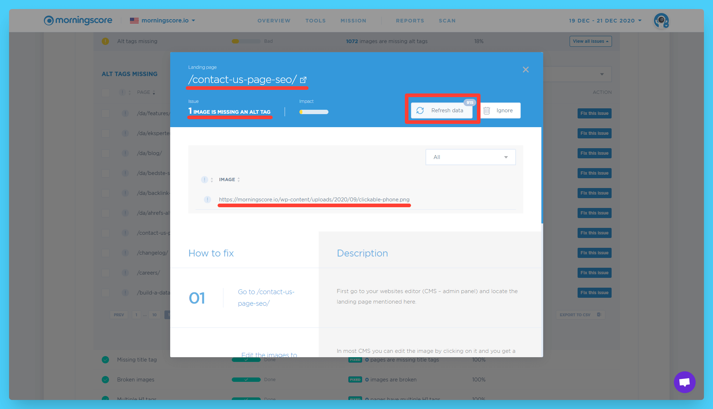Click the user avatar icon
713x409 pixels.
pos(662,21)
